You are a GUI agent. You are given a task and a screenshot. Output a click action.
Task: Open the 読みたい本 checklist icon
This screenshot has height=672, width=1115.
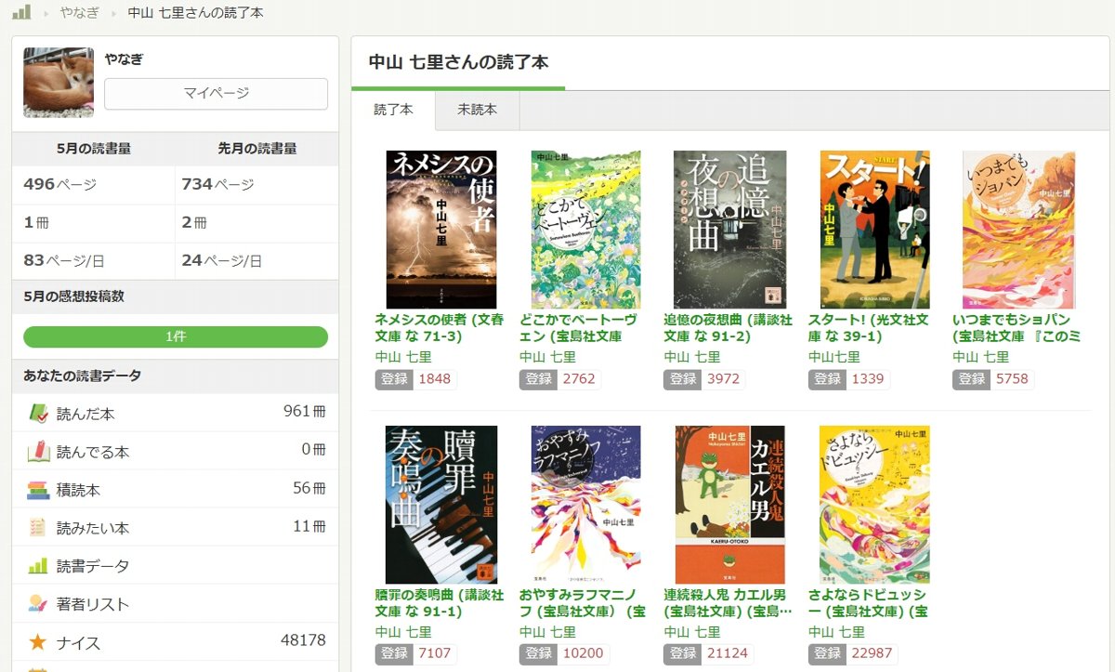tap(38, 528)
